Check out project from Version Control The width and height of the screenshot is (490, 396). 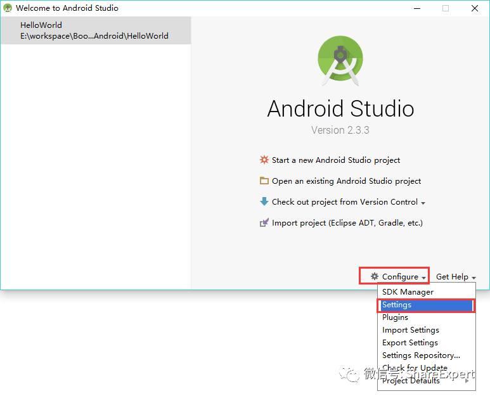(345, 202)
